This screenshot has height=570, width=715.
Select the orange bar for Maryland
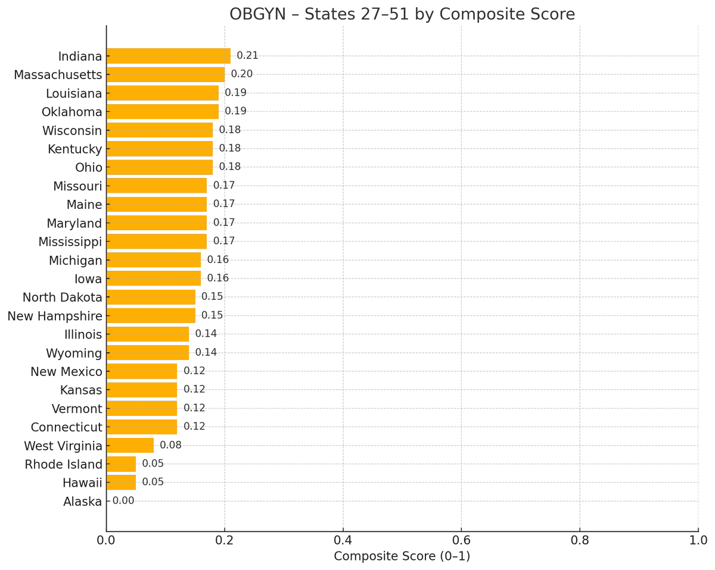tap(157, 223)
